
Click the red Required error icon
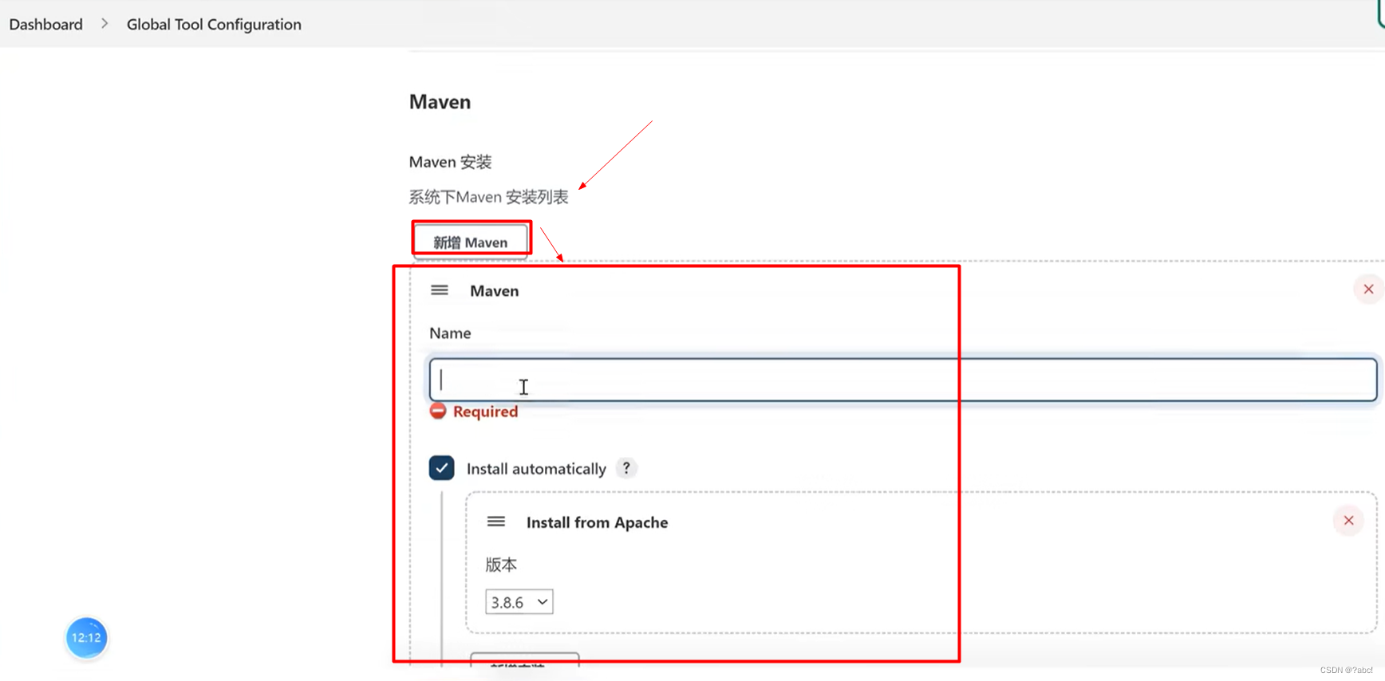point(438,411)
